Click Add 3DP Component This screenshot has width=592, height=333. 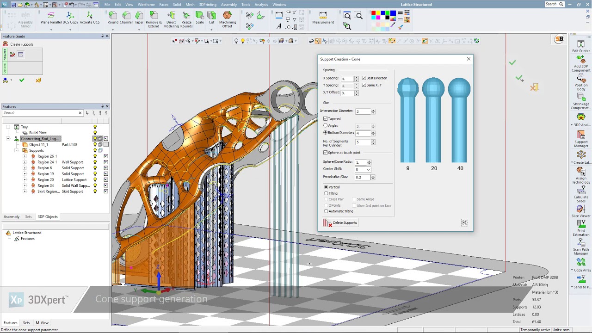coord(581,64)
